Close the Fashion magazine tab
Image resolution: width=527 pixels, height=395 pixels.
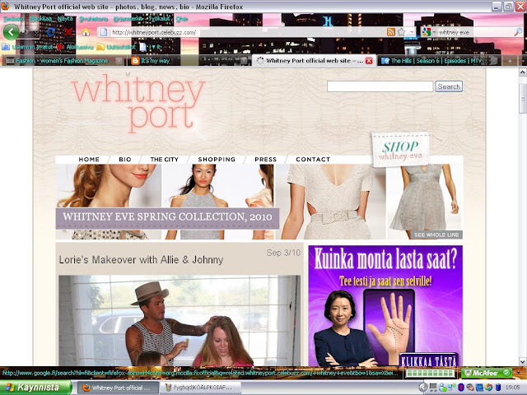pyautogui.click(x=119, y=61)
